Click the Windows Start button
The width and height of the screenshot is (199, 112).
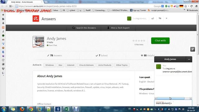4,109
